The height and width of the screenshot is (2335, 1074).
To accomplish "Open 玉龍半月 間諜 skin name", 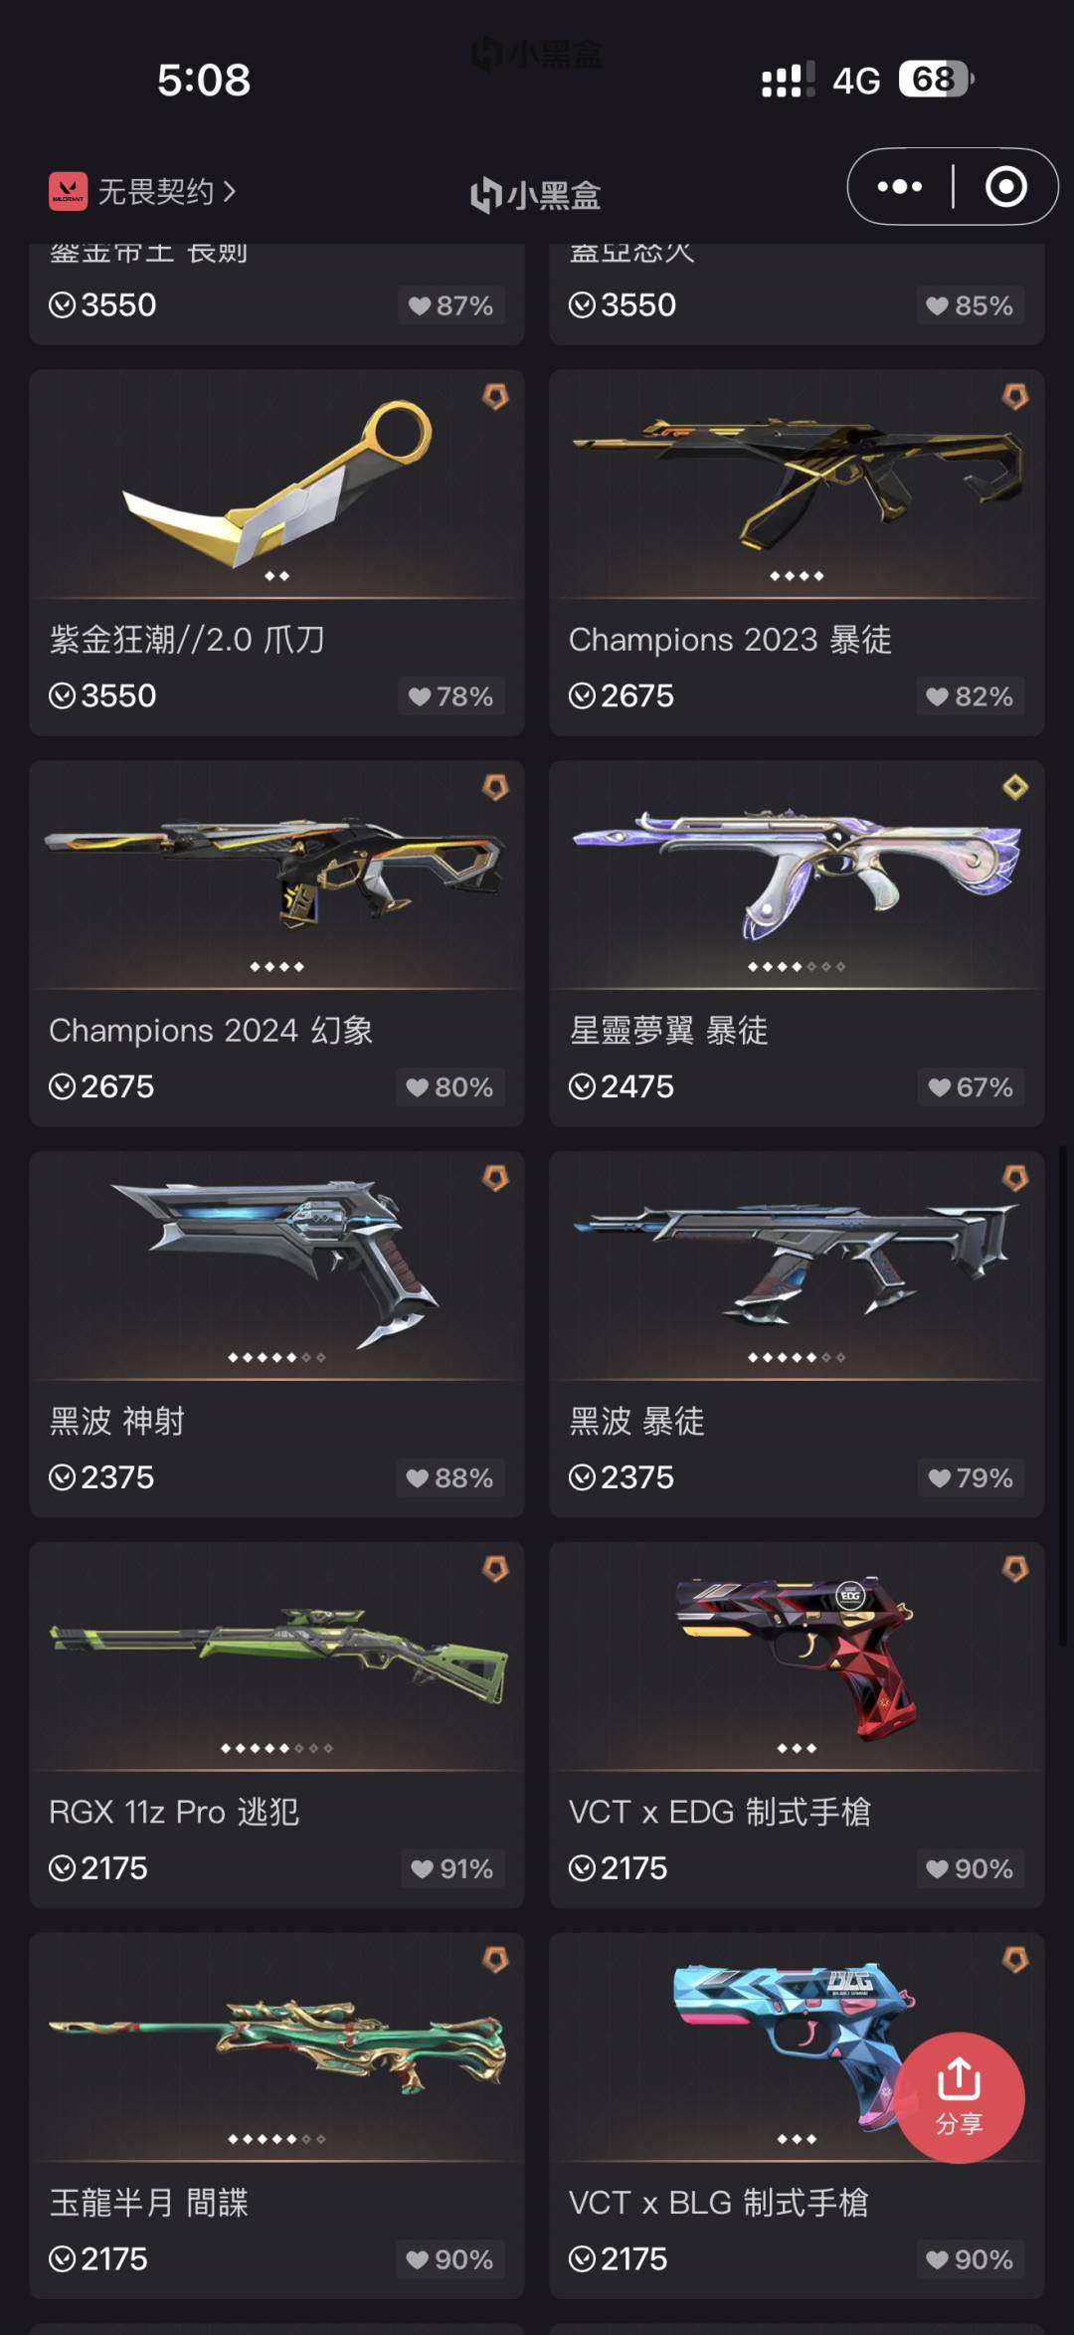I will pyautogui.click(x=149, y=2203).
